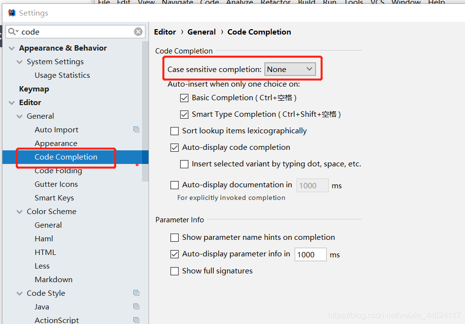The image size is (465, 324).
Task: Click the IntelliJ Settings window icon
Action: [12, 13]
